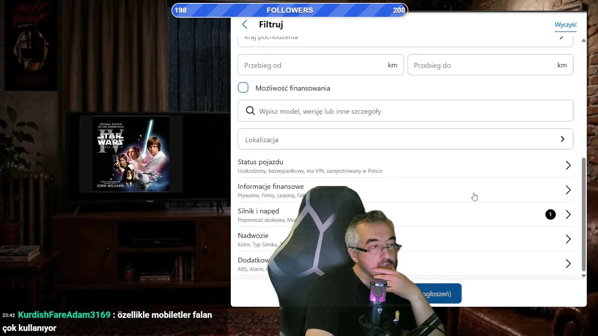Click the scrollbar up arrow
598x336 pixels.
pyautogui.click(x=584, y=41)
